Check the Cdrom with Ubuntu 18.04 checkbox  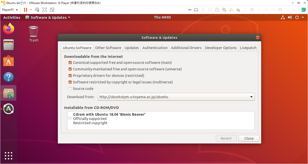(70, 119)
